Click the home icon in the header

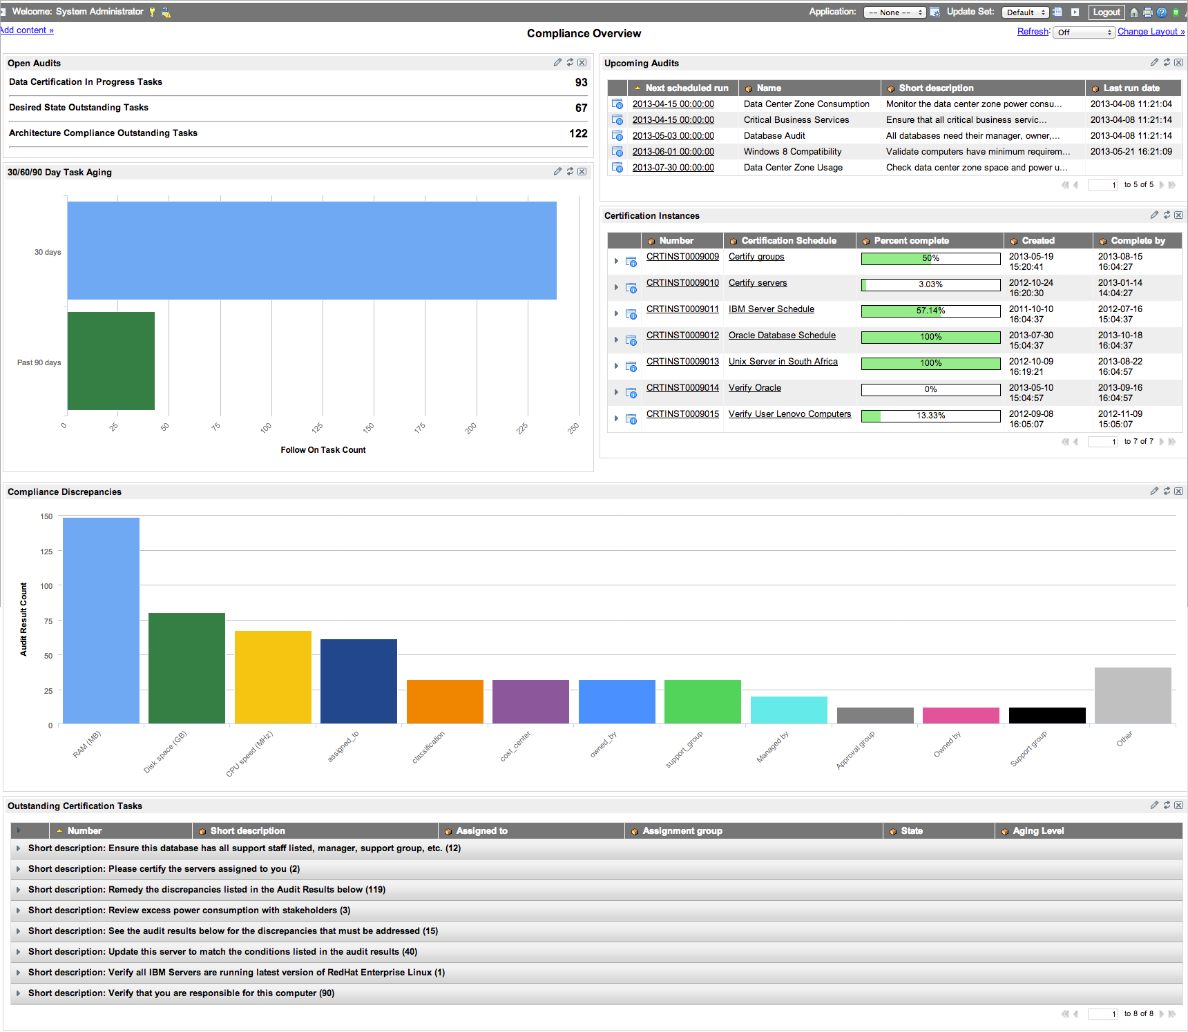[1134, 12]
